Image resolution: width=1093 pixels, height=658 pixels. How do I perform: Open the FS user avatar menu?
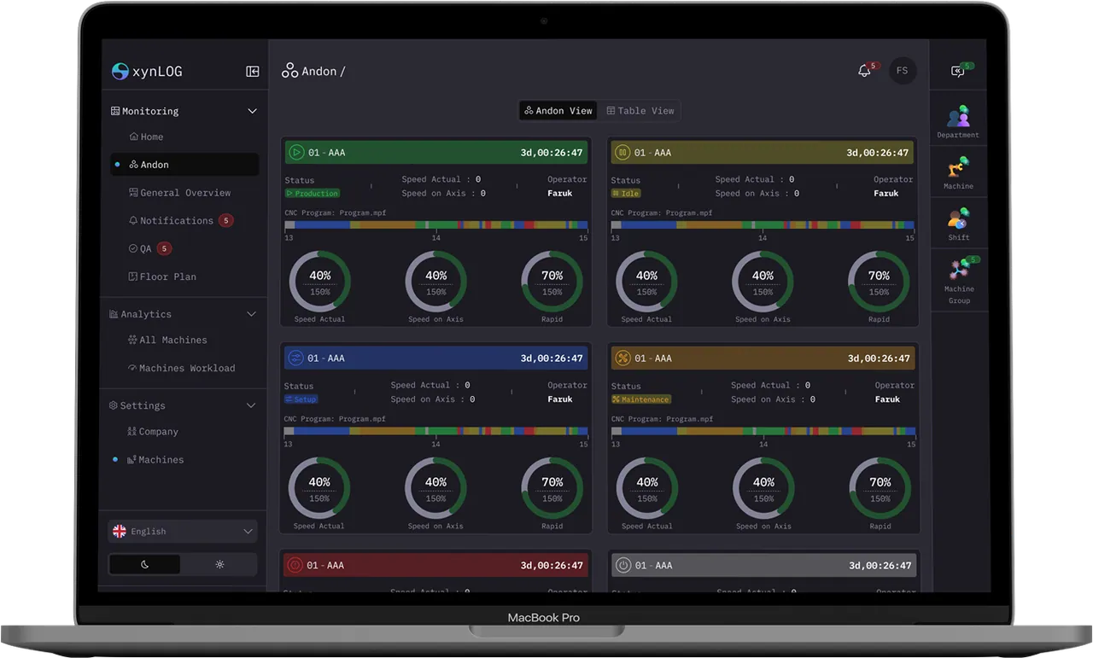click(x=903, y=71)
